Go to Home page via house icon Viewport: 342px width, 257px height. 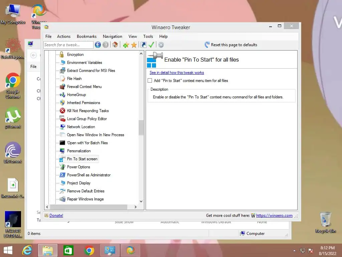click(115, 45)
